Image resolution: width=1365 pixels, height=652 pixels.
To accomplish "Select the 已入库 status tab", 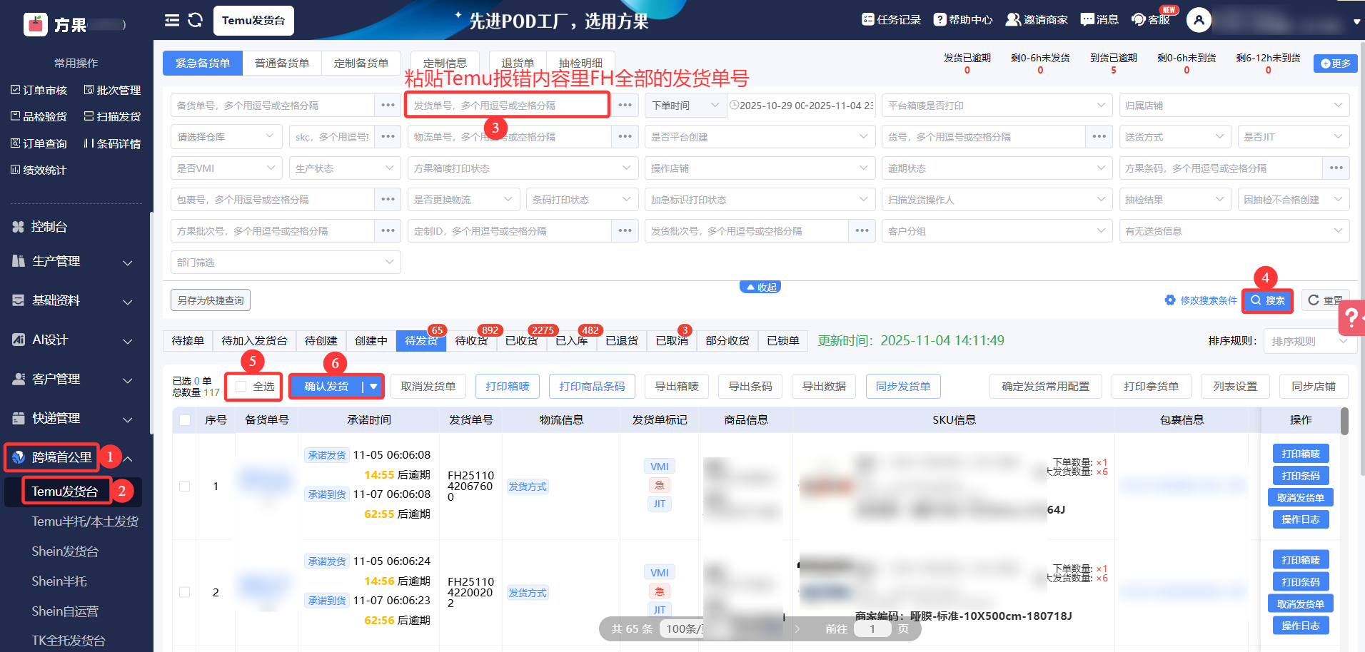I will 571,341.
